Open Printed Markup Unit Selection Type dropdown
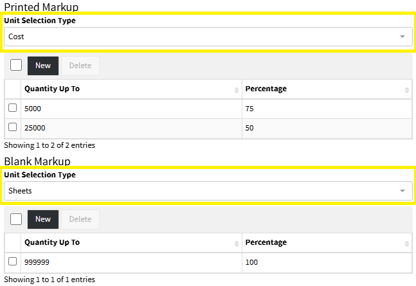Image resolution: width=416 pixels, height=286 pixels. click(207, 37)
